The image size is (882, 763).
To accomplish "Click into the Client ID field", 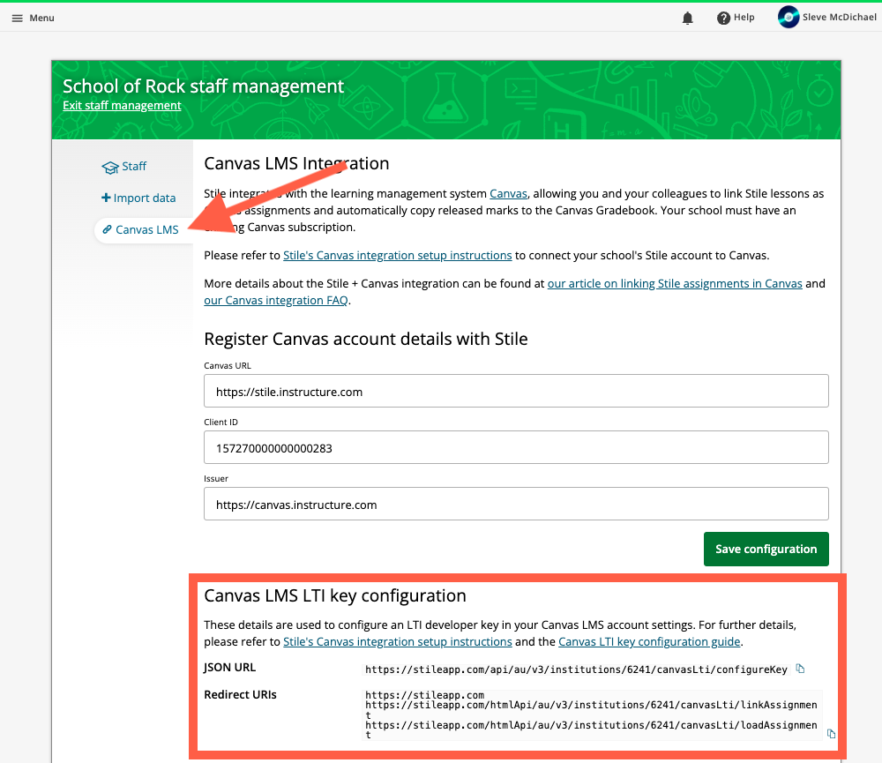I will click(x=516, y=447).
